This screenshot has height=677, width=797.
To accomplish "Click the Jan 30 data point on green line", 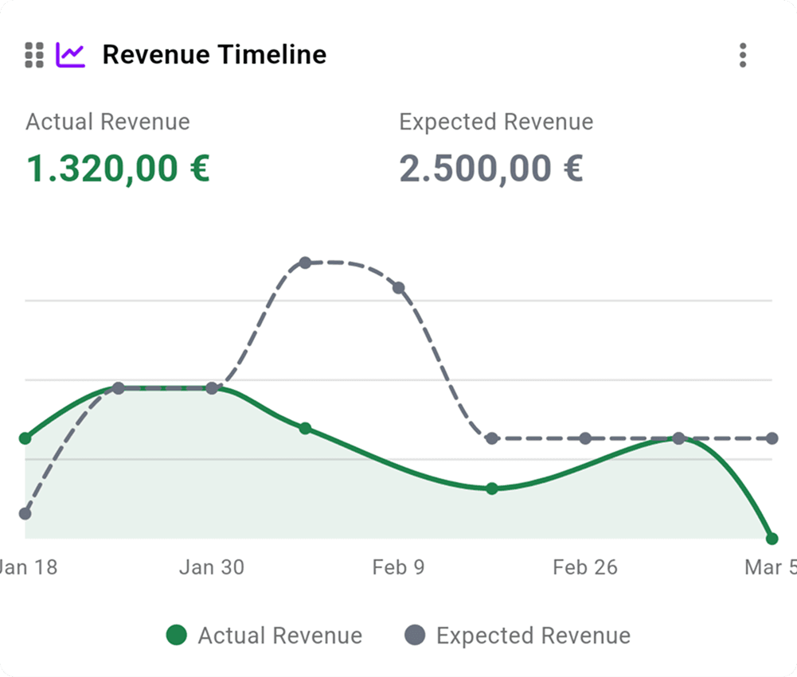I will click(210, 388).
